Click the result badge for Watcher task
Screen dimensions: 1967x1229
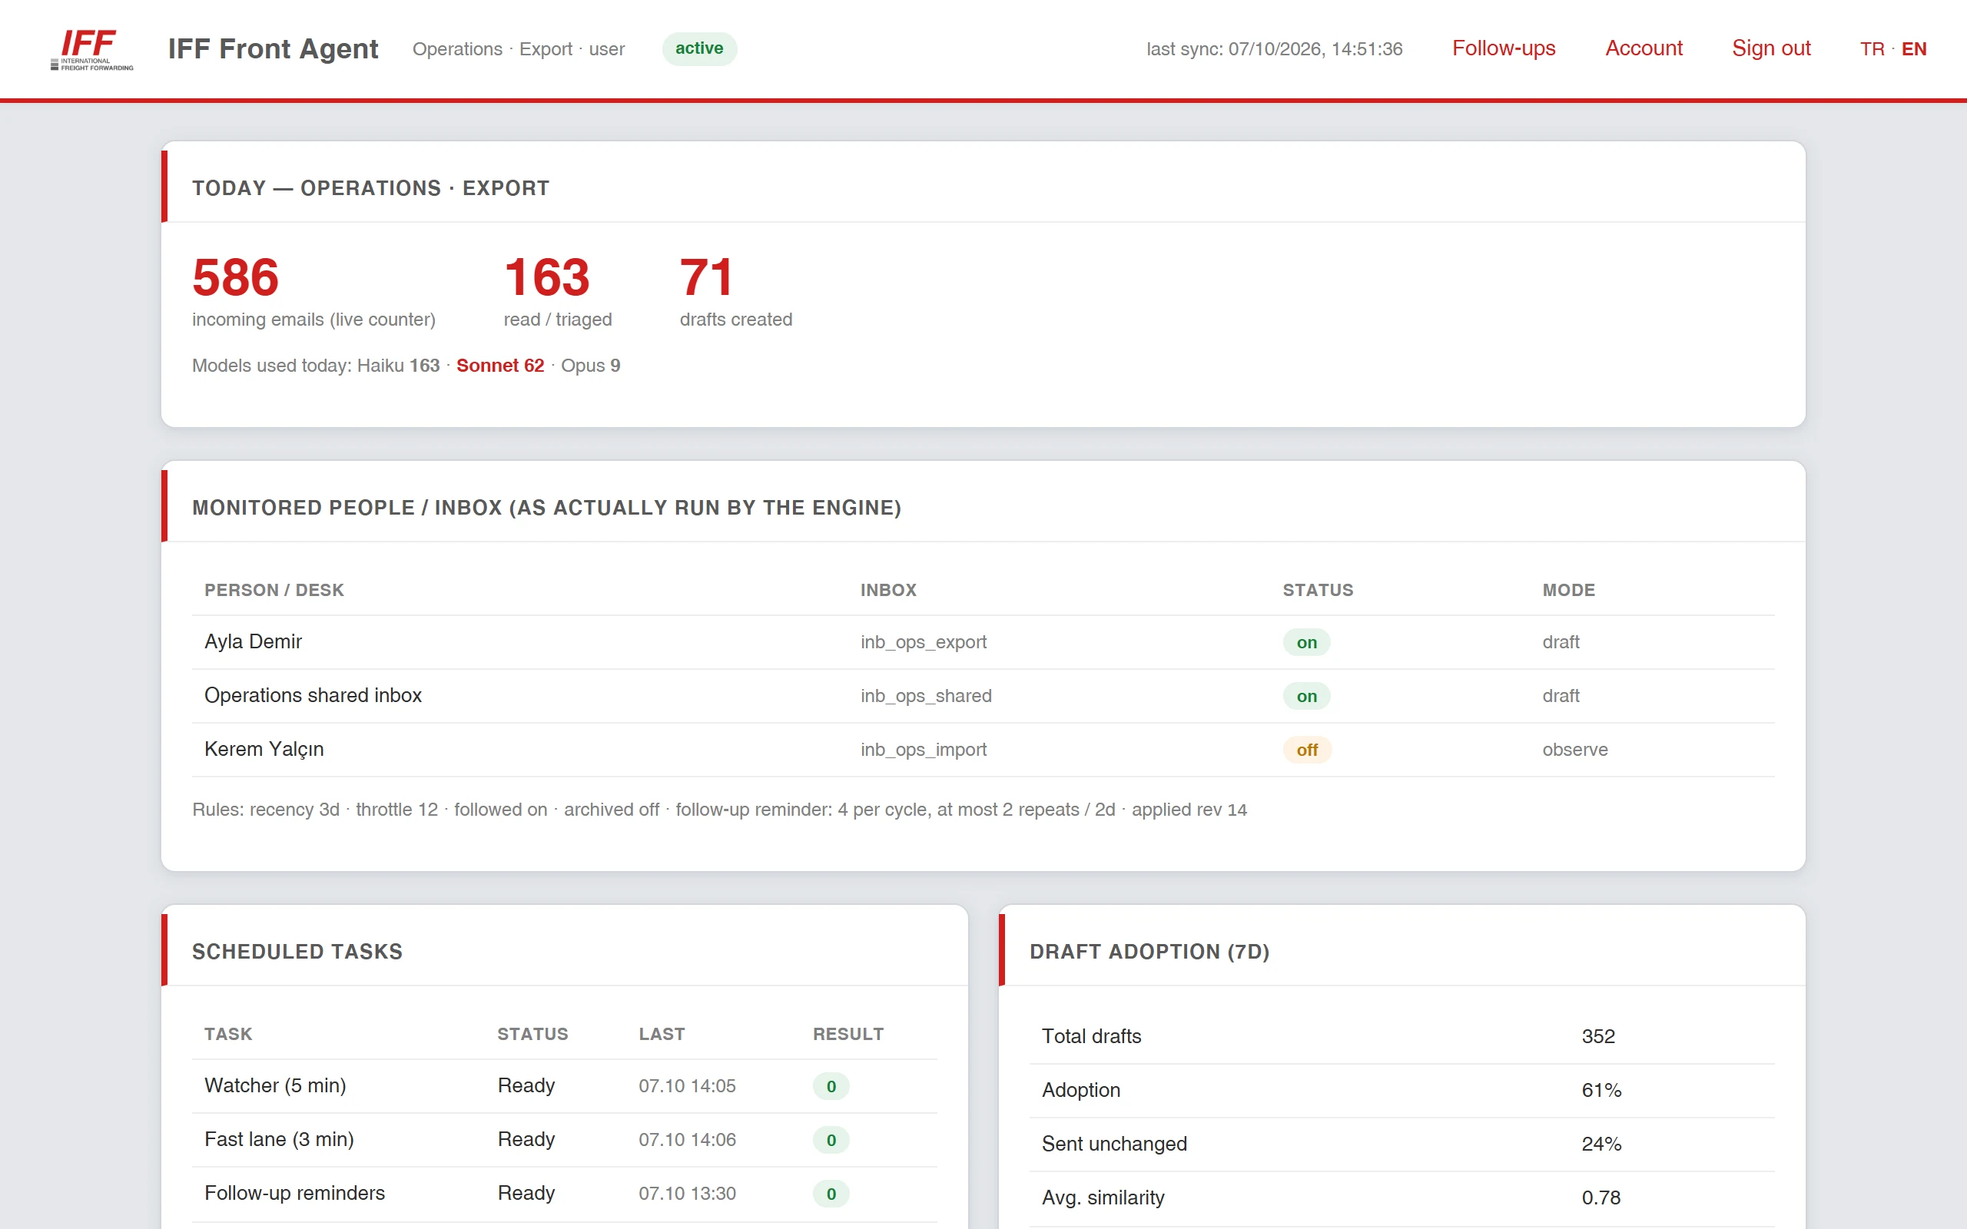click(831, 1086)
